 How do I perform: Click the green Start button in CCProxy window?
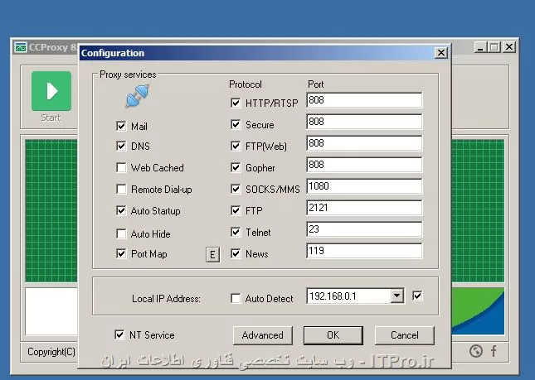click(x=51, y=91)
